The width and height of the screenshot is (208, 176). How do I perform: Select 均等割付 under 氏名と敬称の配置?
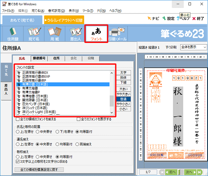77,132
